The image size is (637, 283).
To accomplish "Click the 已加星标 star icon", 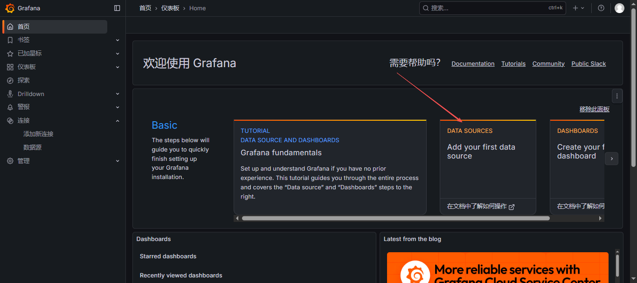I will click(10, 54).
